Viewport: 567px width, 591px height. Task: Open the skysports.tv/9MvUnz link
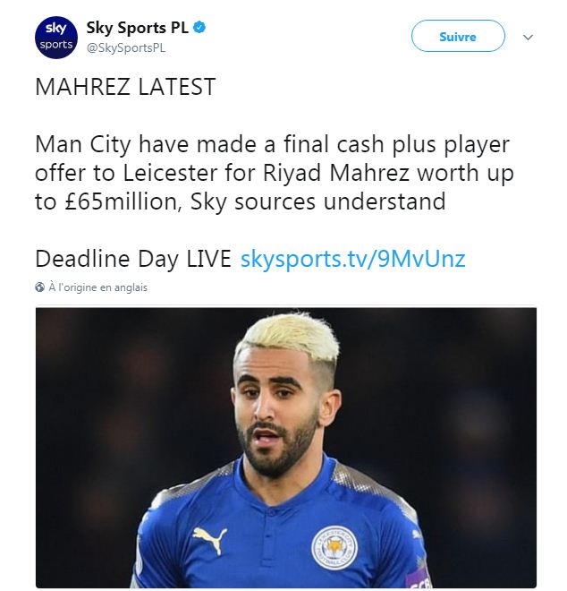[x=352, y=259]
